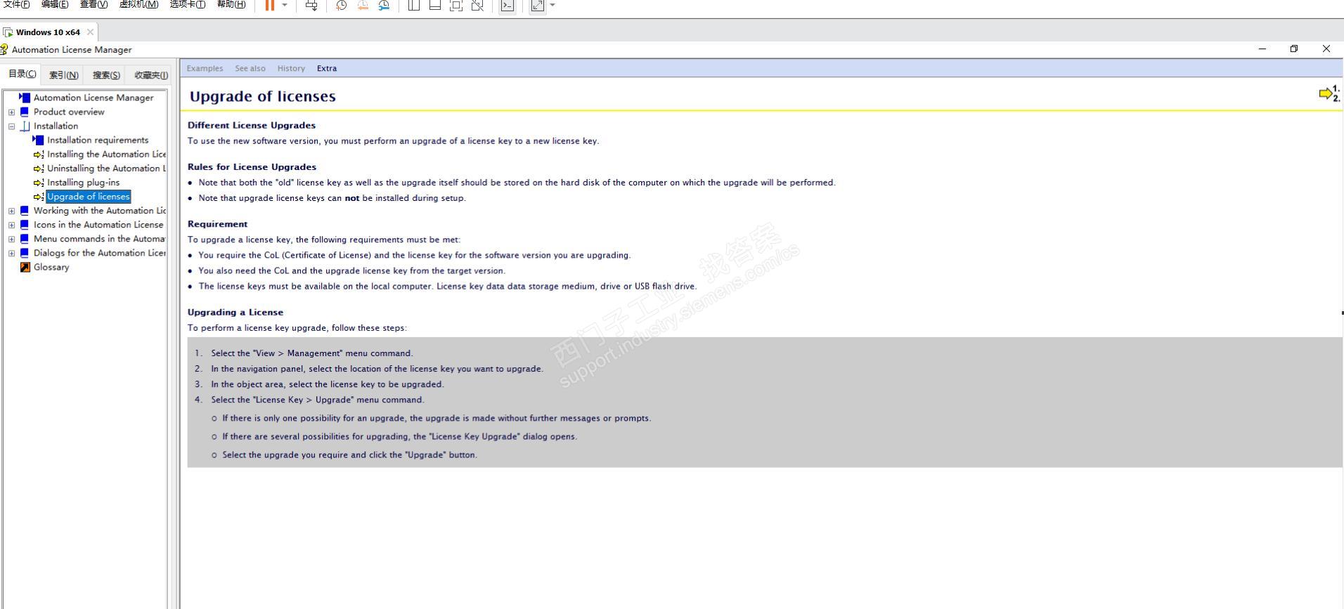Click the book icon beside Dialogs for the Automation

click(25, 253)
